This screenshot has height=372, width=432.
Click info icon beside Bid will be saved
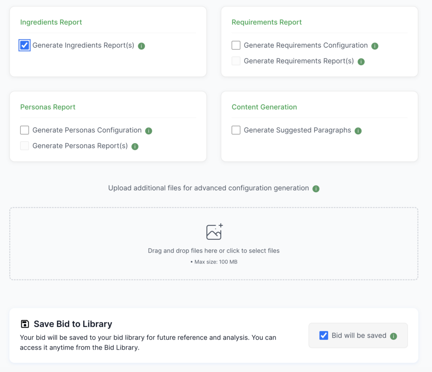pyautogui.click(x=393, y=336)
